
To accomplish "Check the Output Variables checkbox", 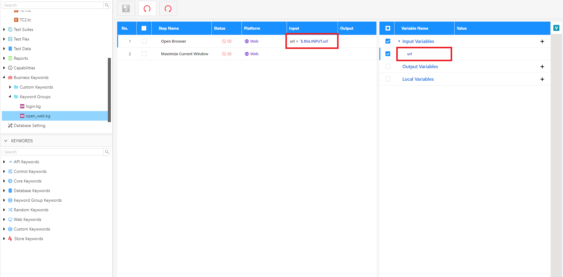I will [x=388, y=66].
